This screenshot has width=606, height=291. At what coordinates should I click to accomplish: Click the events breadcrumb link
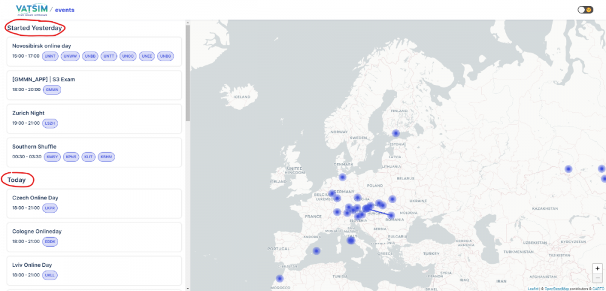(65, 10)
